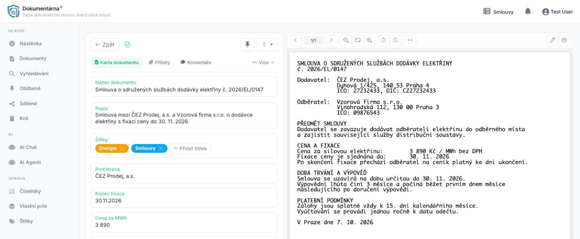
Task: Open notifications bell
Action: click(x=528, y=12)
